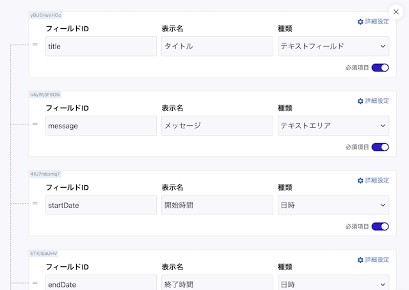The height and width of the screenshot is (290, 409).
Task: Open the 日時 type dropdown for startDate
Action: pos(333,205)
